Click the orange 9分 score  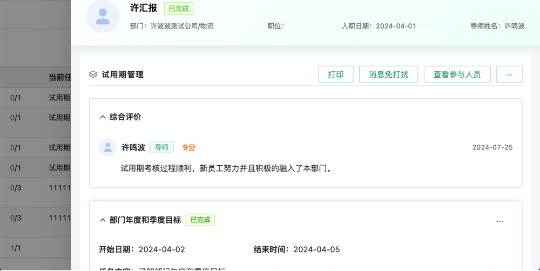189,147
